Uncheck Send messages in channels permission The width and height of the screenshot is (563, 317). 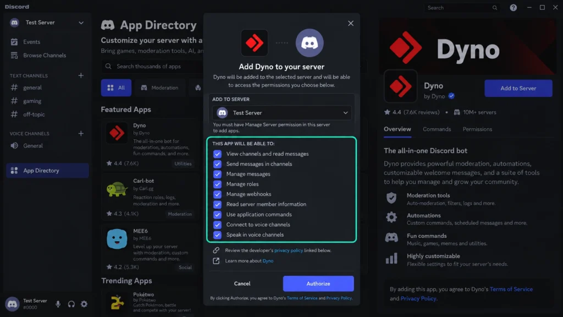pyautogui.click(x=217, y=164)
